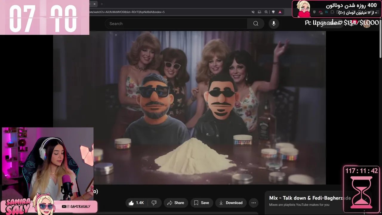Screen dimensions: 382x215
Task: Open a new browser tab with plus
Action: 102,4
